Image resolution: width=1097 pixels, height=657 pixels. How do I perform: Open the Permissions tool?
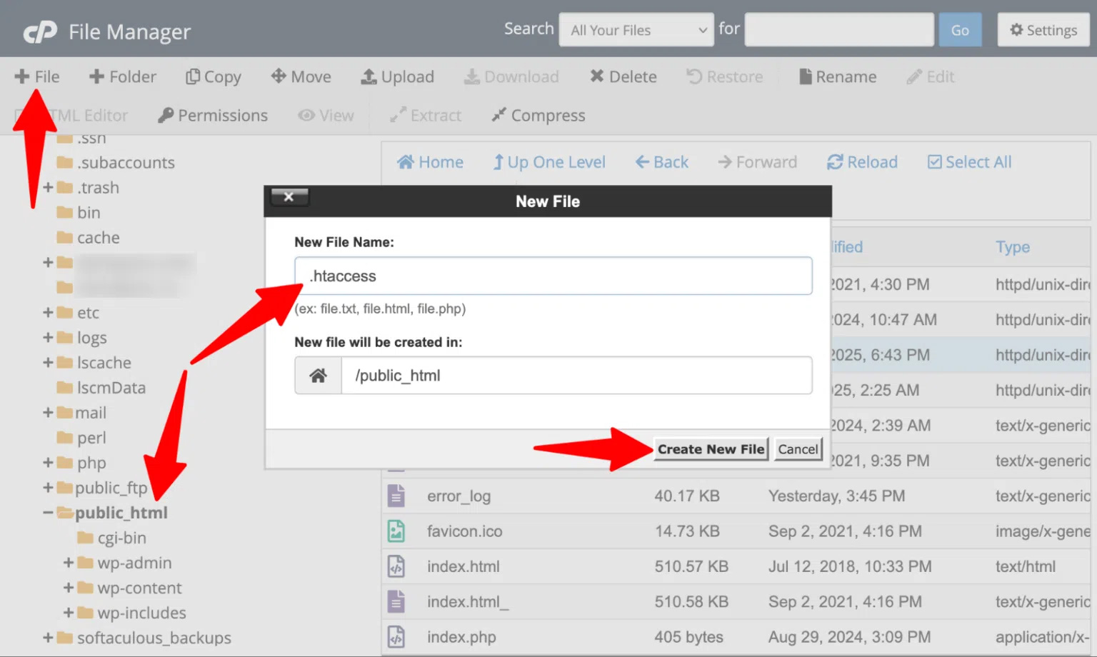[x=166, y=115]
